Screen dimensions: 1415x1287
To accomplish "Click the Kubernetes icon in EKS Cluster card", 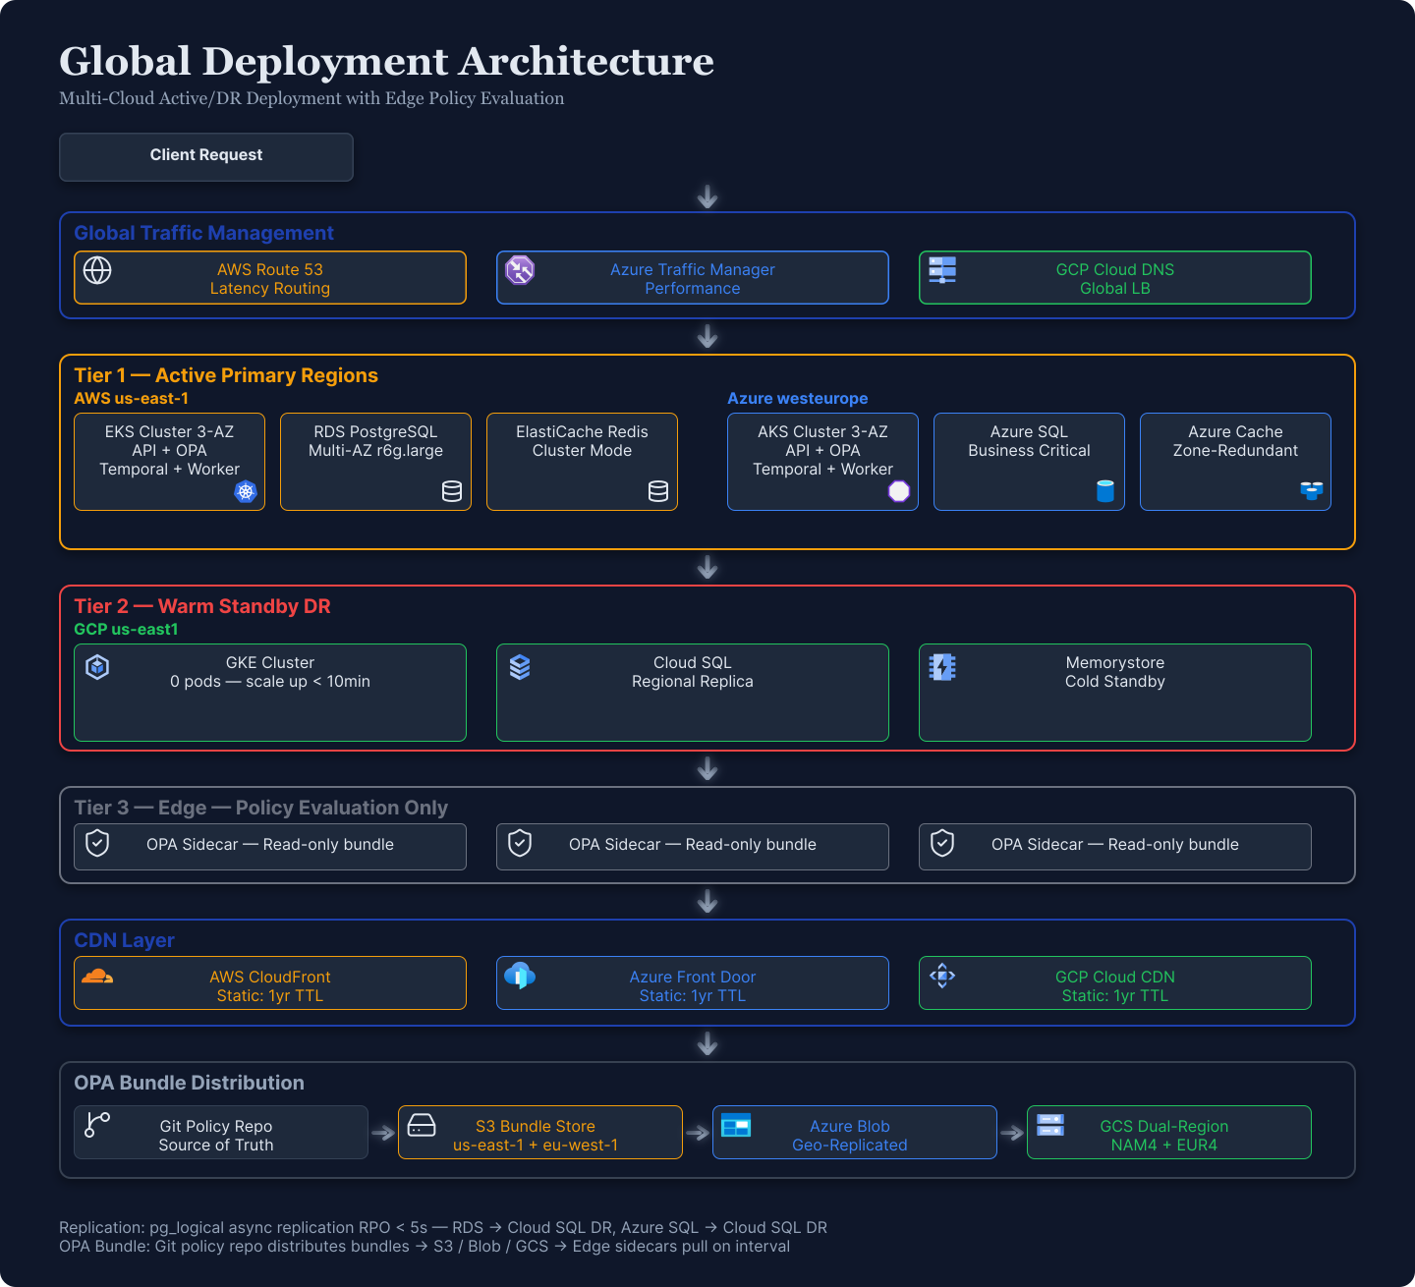I will (246, 492).
